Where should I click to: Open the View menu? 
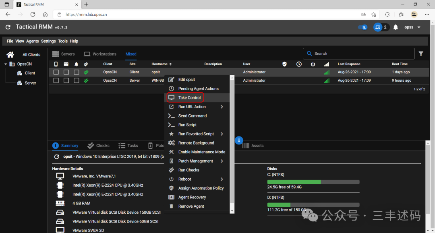(19, 41)
